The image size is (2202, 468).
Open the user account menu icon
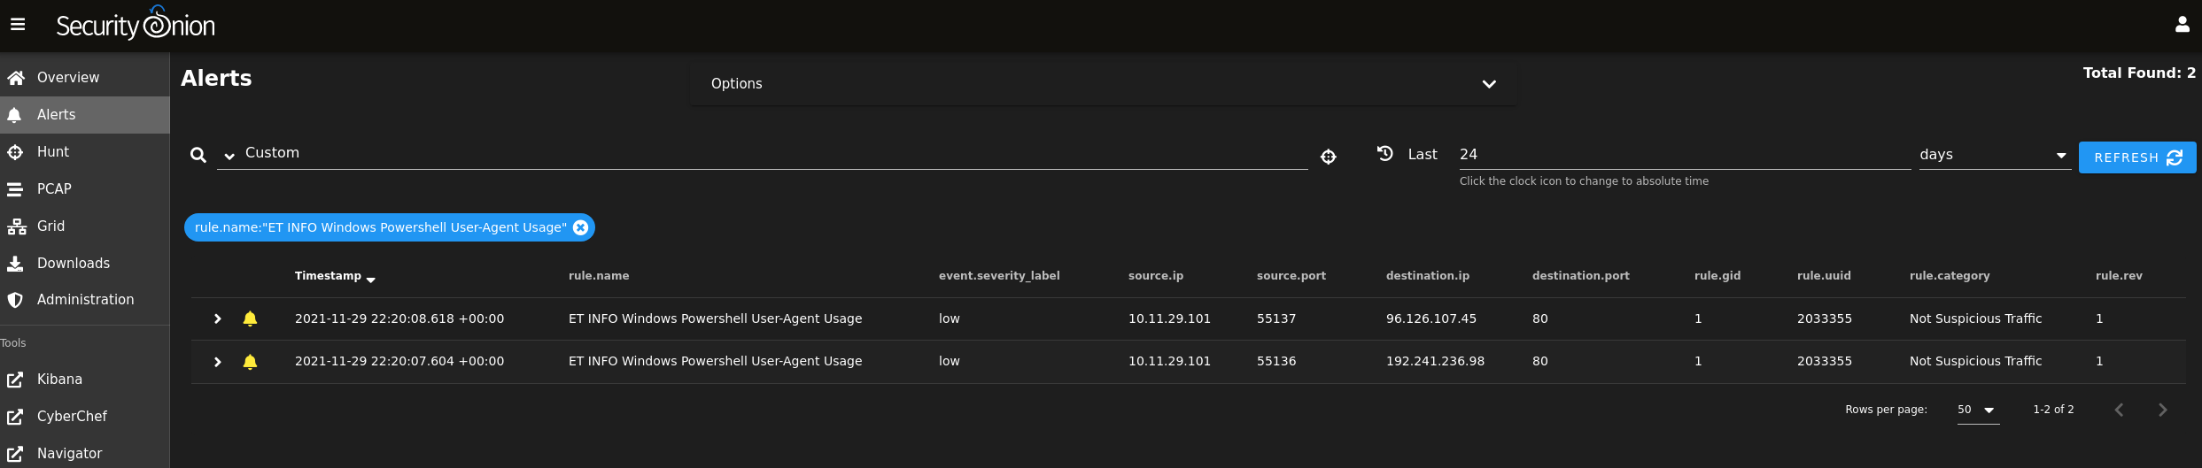click(x=2182, y=25)
